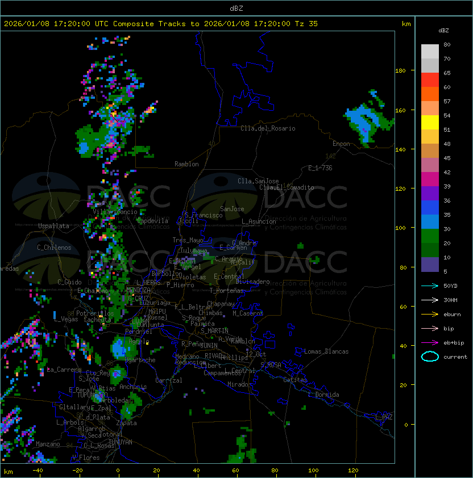Click the 'Zapata' label
The image size is (473, 478).
point(126,423)
